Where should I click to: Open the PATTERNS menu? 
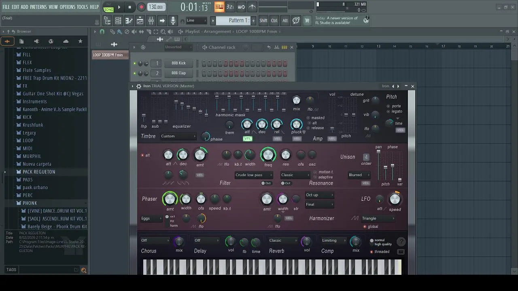point(38,7)
